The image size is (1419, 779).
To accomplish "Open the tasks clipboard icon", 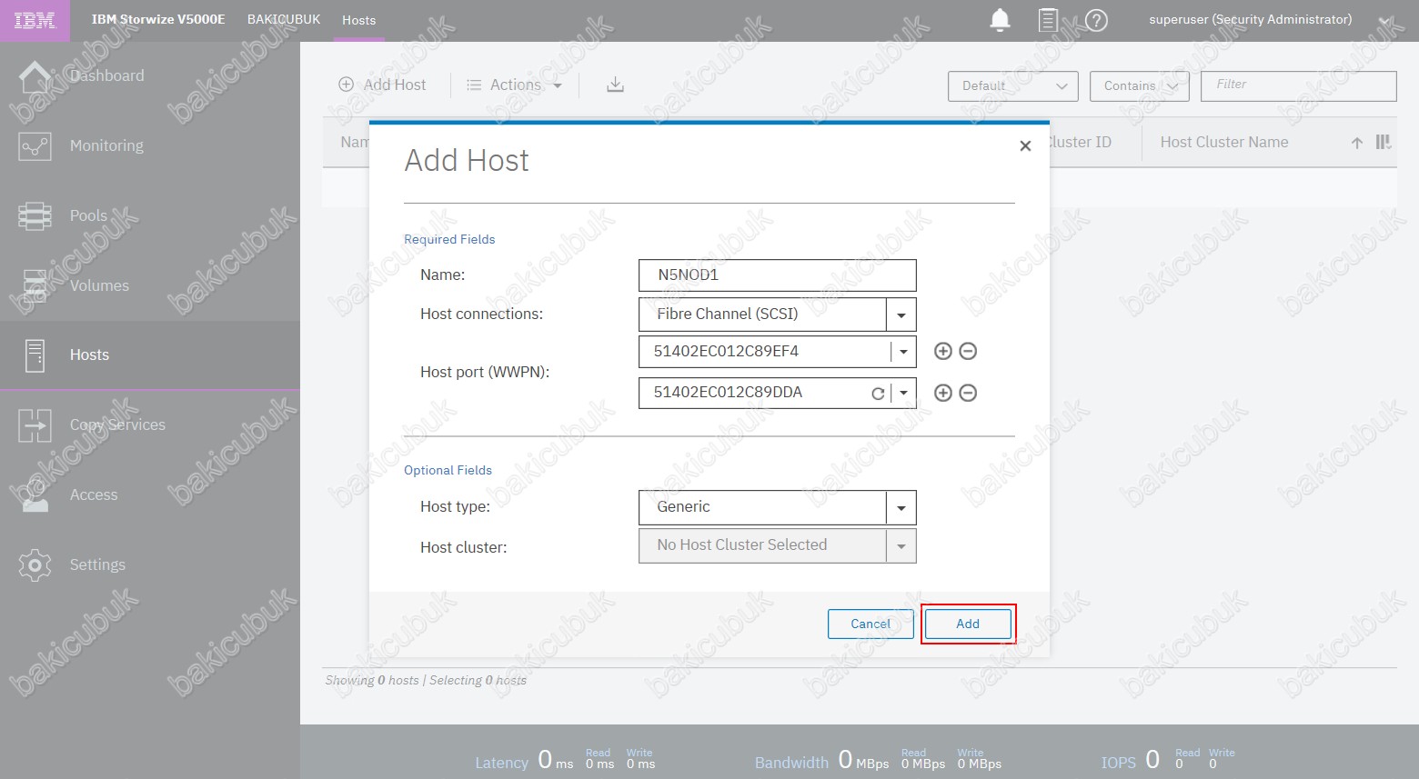I will click(x=1048, y=20).
